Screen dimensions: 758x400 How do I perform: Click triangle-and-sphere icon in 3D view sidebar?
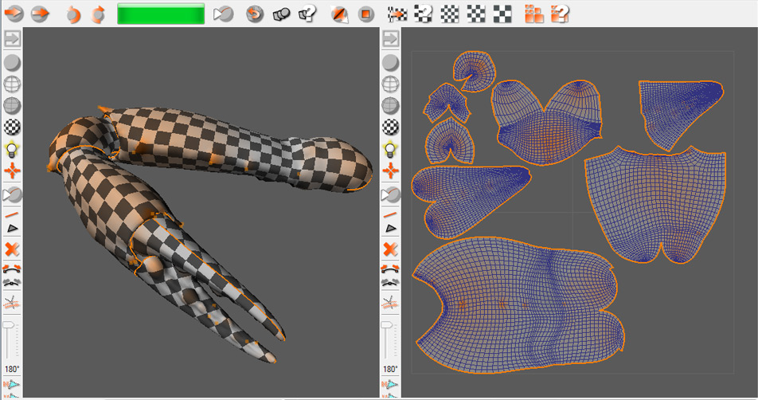(12, 195)
